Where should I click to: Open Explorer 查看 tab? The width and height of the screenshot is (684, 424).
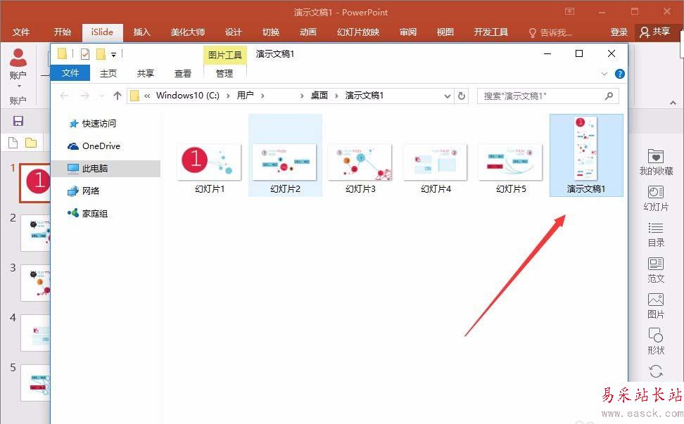click(183, 73)
